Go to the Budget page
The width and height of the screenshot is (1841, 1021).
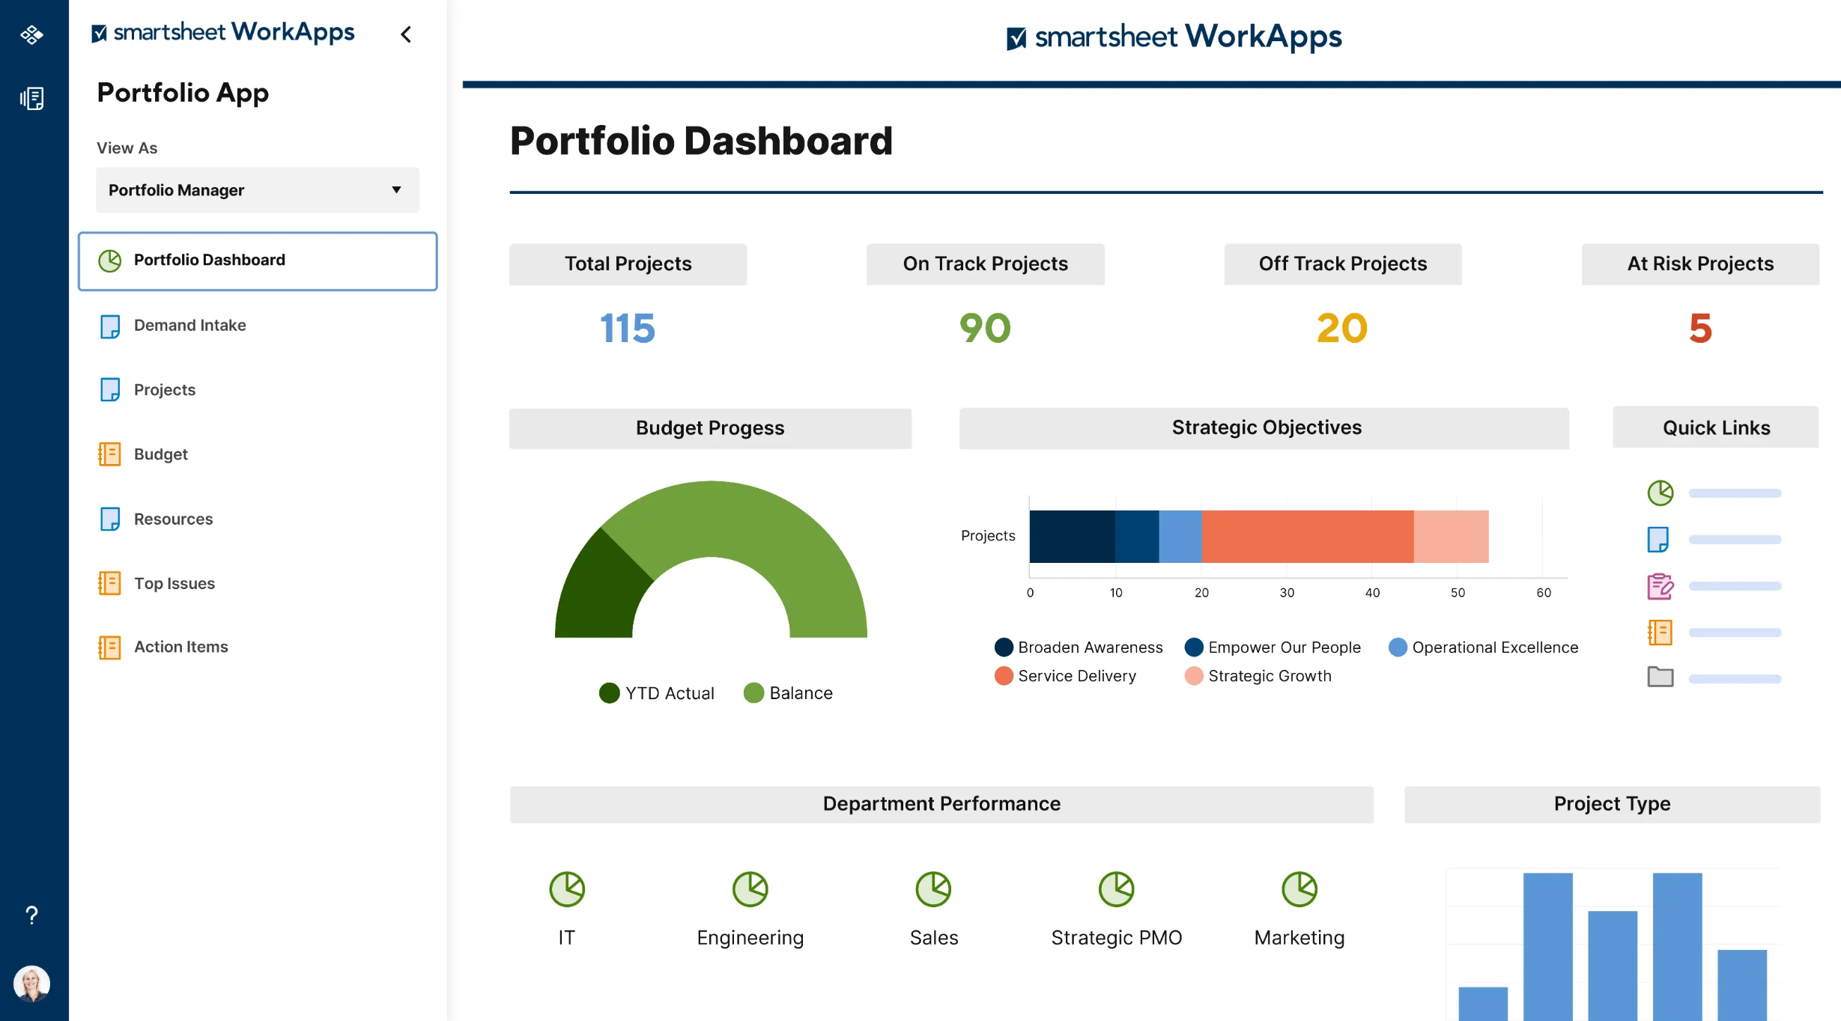pos(160,454)
